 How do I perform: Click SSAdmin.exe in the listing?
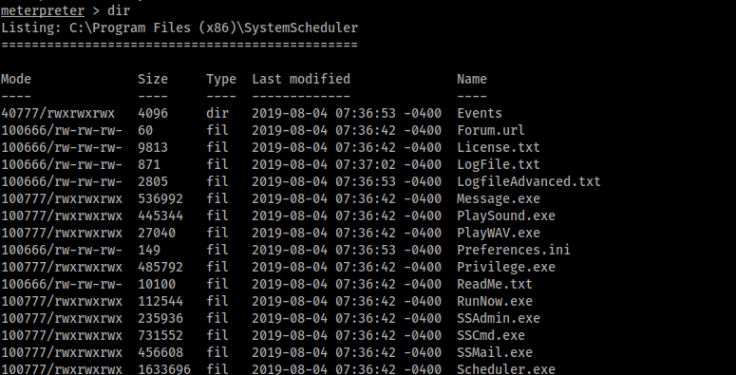[499, 318]
